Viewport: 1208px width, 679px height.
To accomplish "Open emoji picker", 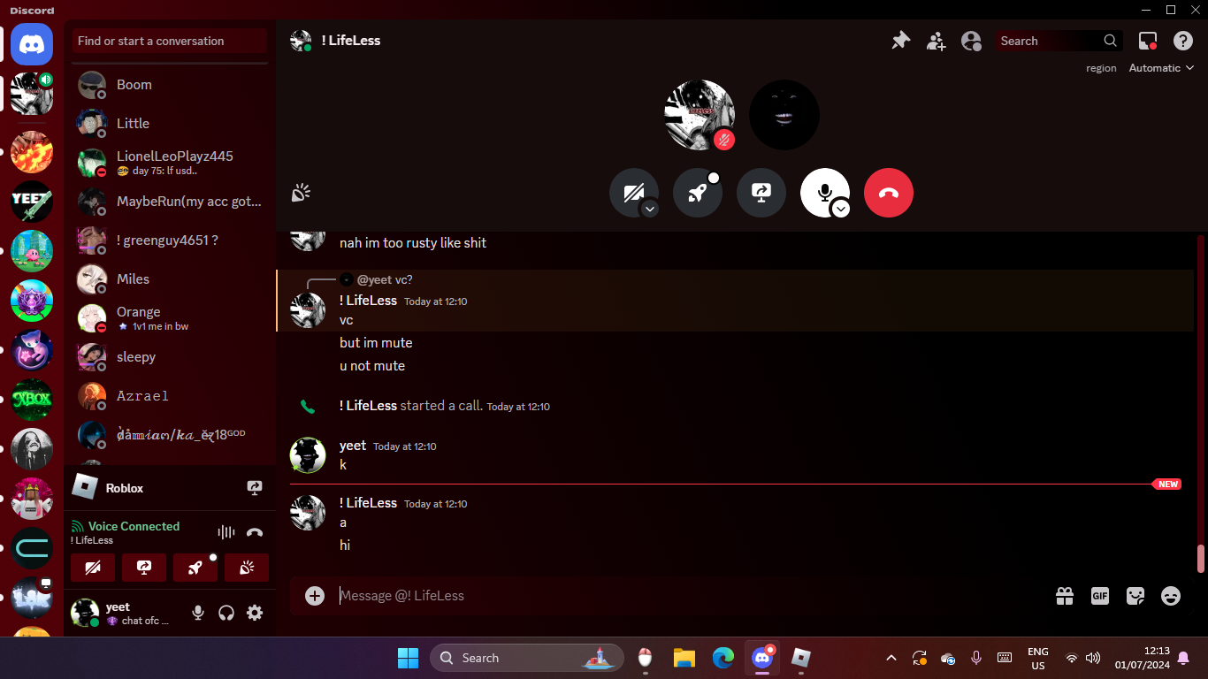I will point(1171,596).
